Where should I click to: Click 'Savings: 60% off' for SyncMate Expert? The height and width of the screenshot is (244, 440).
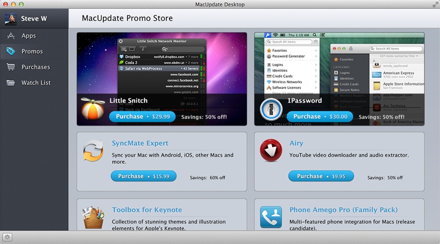point(207,178)
